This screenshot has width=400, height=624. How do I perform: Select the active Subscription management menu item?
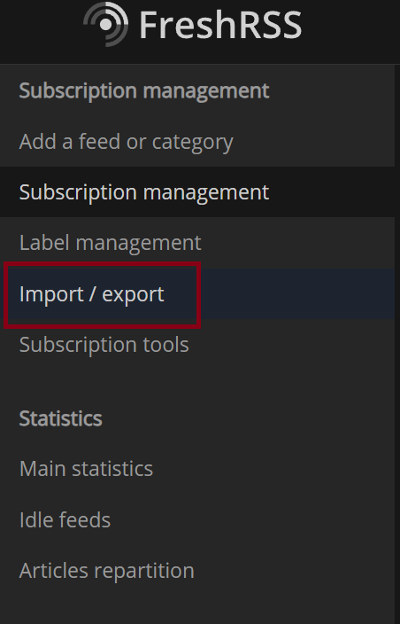(197, 191)
